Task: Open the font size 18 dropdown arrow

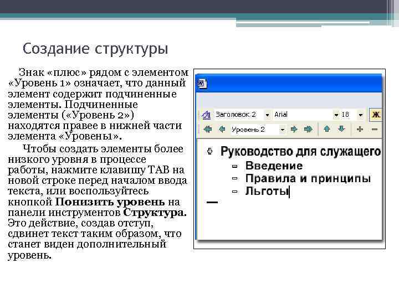Action: 360,115
